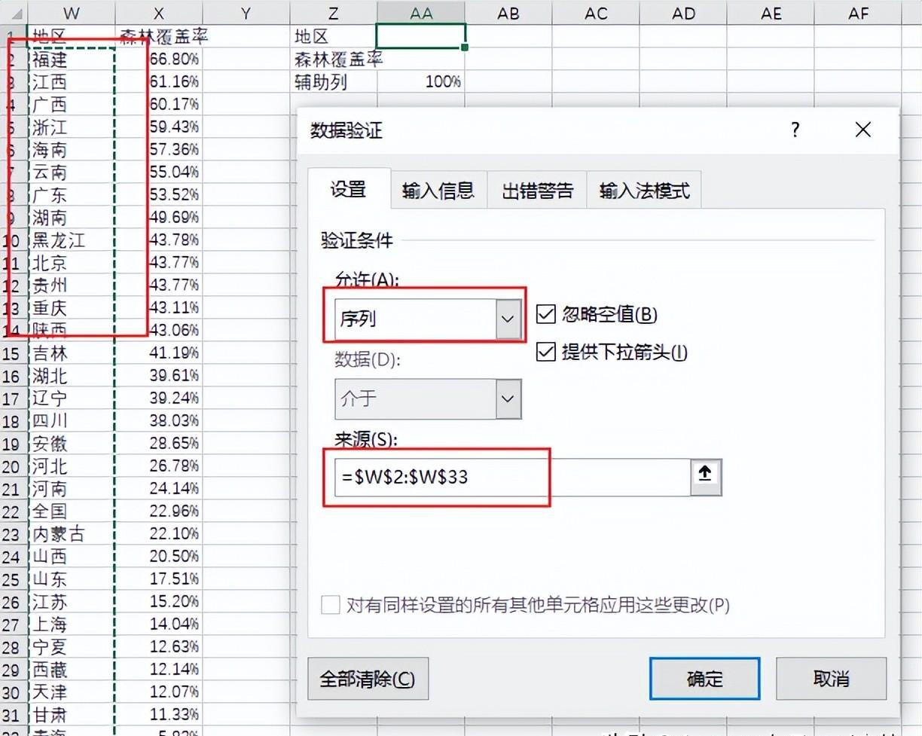This screenshot has width=922, height=736.
Task: Click the cell 内蒙古
Action: click(x=72, y=533)
